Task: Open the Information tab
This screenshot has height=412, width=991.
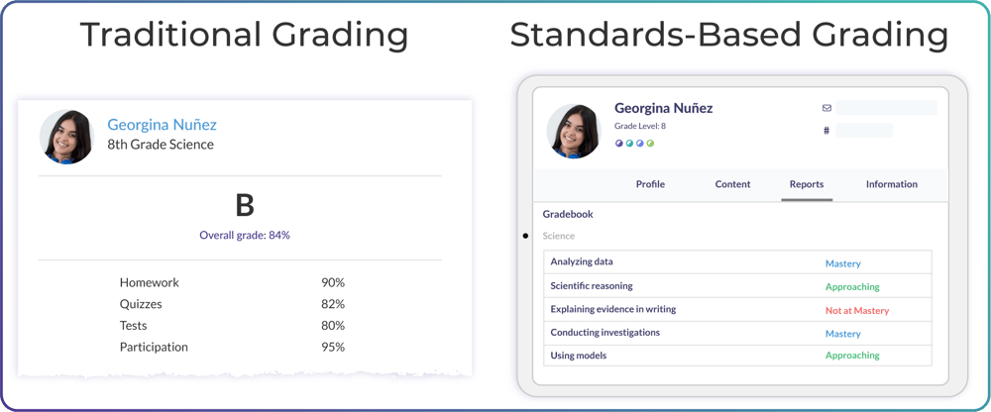Action: (x=891, y=184)
